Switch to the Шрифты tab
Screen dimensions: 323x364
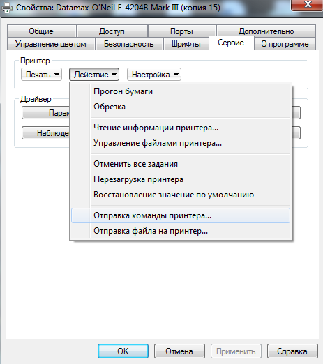click(x=186, y=44)
